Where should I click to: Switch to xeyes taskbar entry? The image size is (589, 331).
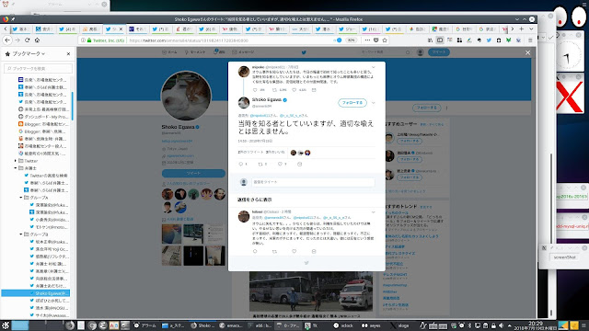pyautogui.click(x=371, y=325)
